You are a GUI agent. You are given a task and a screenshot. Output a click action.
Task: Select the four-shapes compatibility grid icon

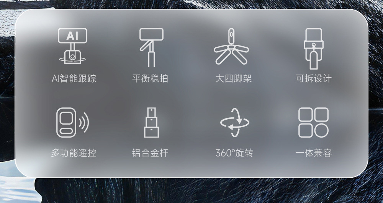pos(313,123)
